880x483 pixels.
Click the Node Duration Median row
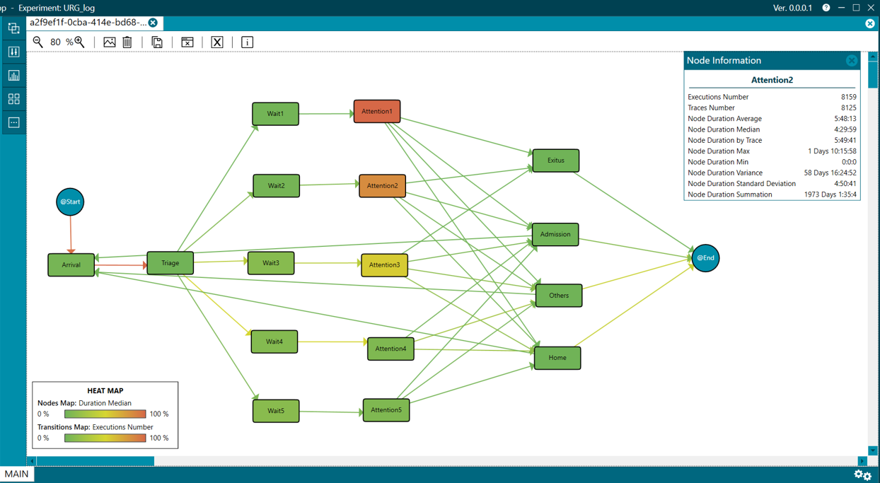(x=772, y=129)
